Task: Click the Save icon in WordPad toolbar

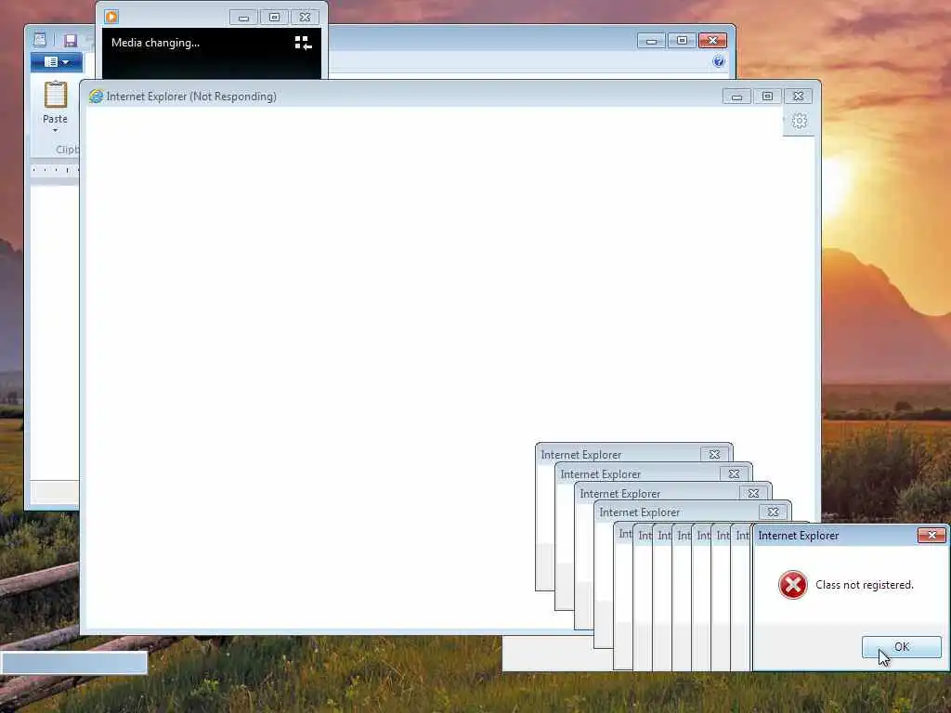Action: [x=71, y=41]
